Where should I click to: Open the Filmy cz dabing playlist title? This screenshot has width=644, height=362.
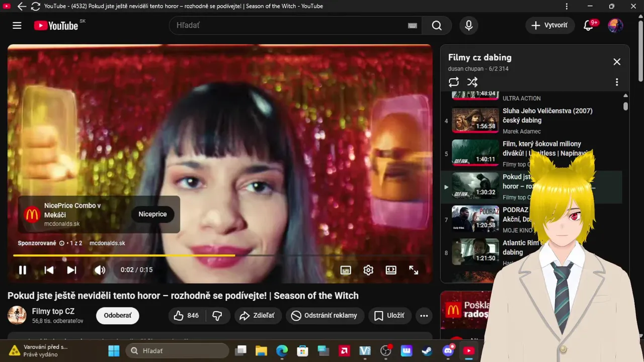coord(480,57)
